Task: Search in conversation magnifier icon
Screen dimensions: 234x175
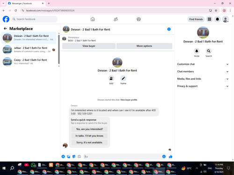Action: coord(209,51)
